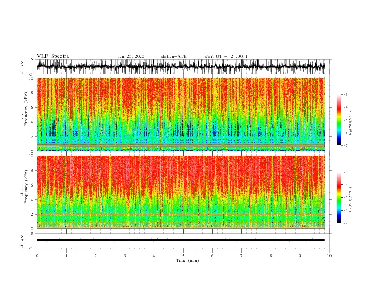Screen dimensions: 371x287
Task: Click the "5" volt tick of ch.1(V) axis
Action: 32,59
